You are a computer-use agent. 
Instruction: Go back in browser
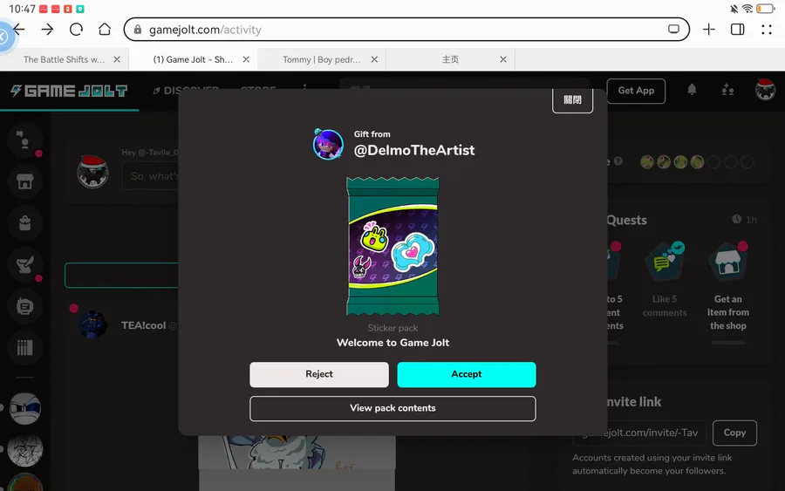click(19, 30)
